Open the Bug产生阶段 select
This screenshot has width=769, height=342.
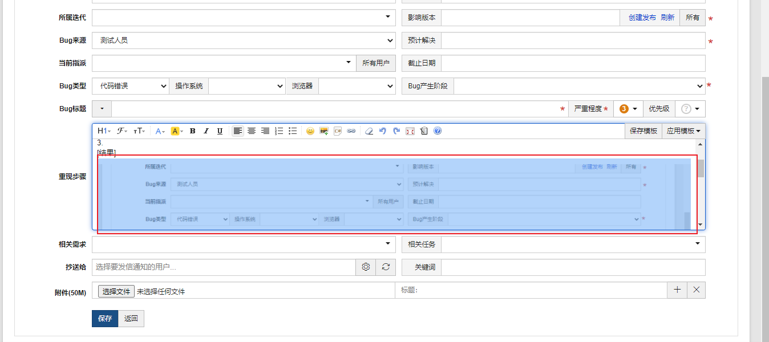580,86
